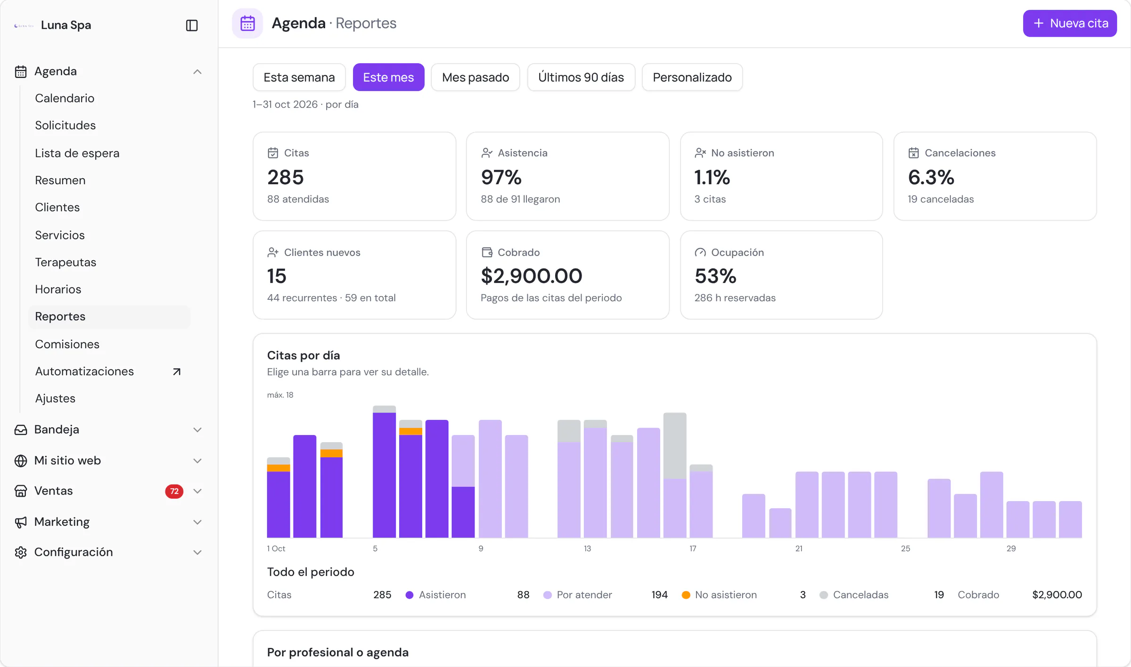Collapse the Agenda section chevron
1131x667 pixels.
tap(197, 72)
